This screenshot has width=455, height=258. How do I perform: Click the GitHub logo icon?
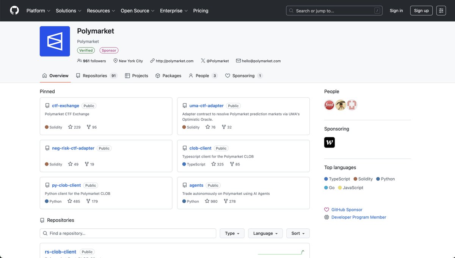14,11
